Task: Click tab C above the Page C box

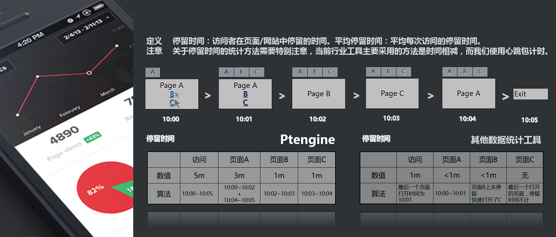Action: [404, 71]
